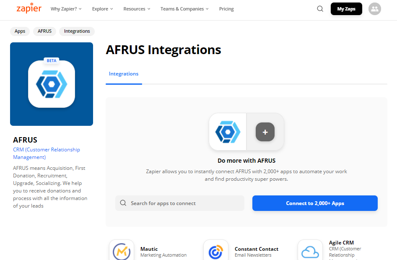Select the AFRUS breadcrumb
This screenshot has width=397, height=260.
coord(44,31)
